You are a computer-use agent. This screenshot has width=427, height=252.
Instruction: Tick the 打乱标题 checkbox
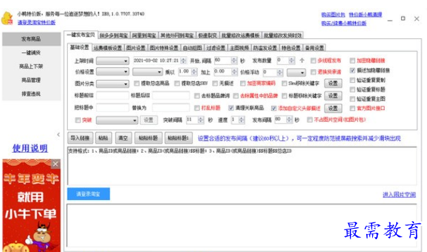(x=197, y=108)
